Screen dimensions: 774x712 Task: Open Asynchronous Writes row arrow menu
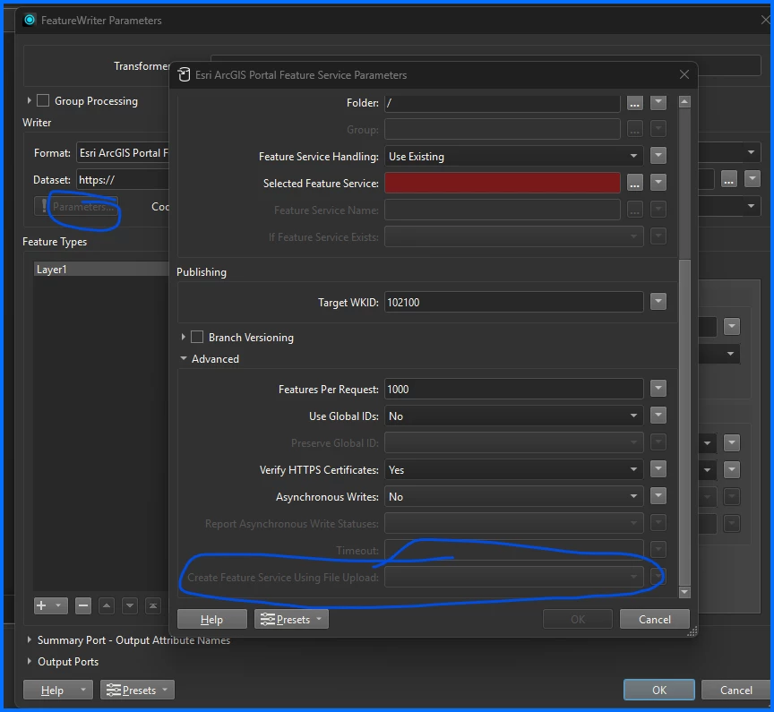click(x=658, y=496)
